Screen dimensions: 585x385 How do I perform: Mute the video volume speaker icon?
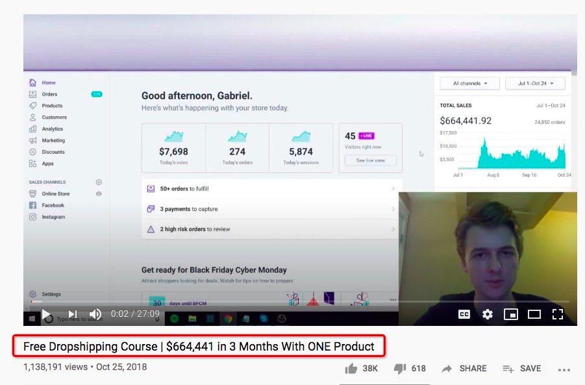(95, 314)
